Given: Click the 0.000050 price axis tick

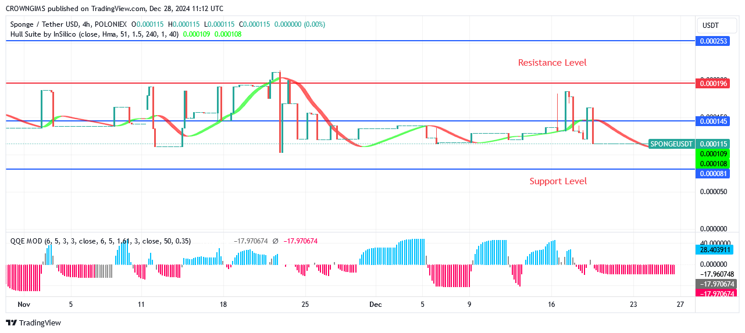Looking at the screenshot, I should coord(712,192).
